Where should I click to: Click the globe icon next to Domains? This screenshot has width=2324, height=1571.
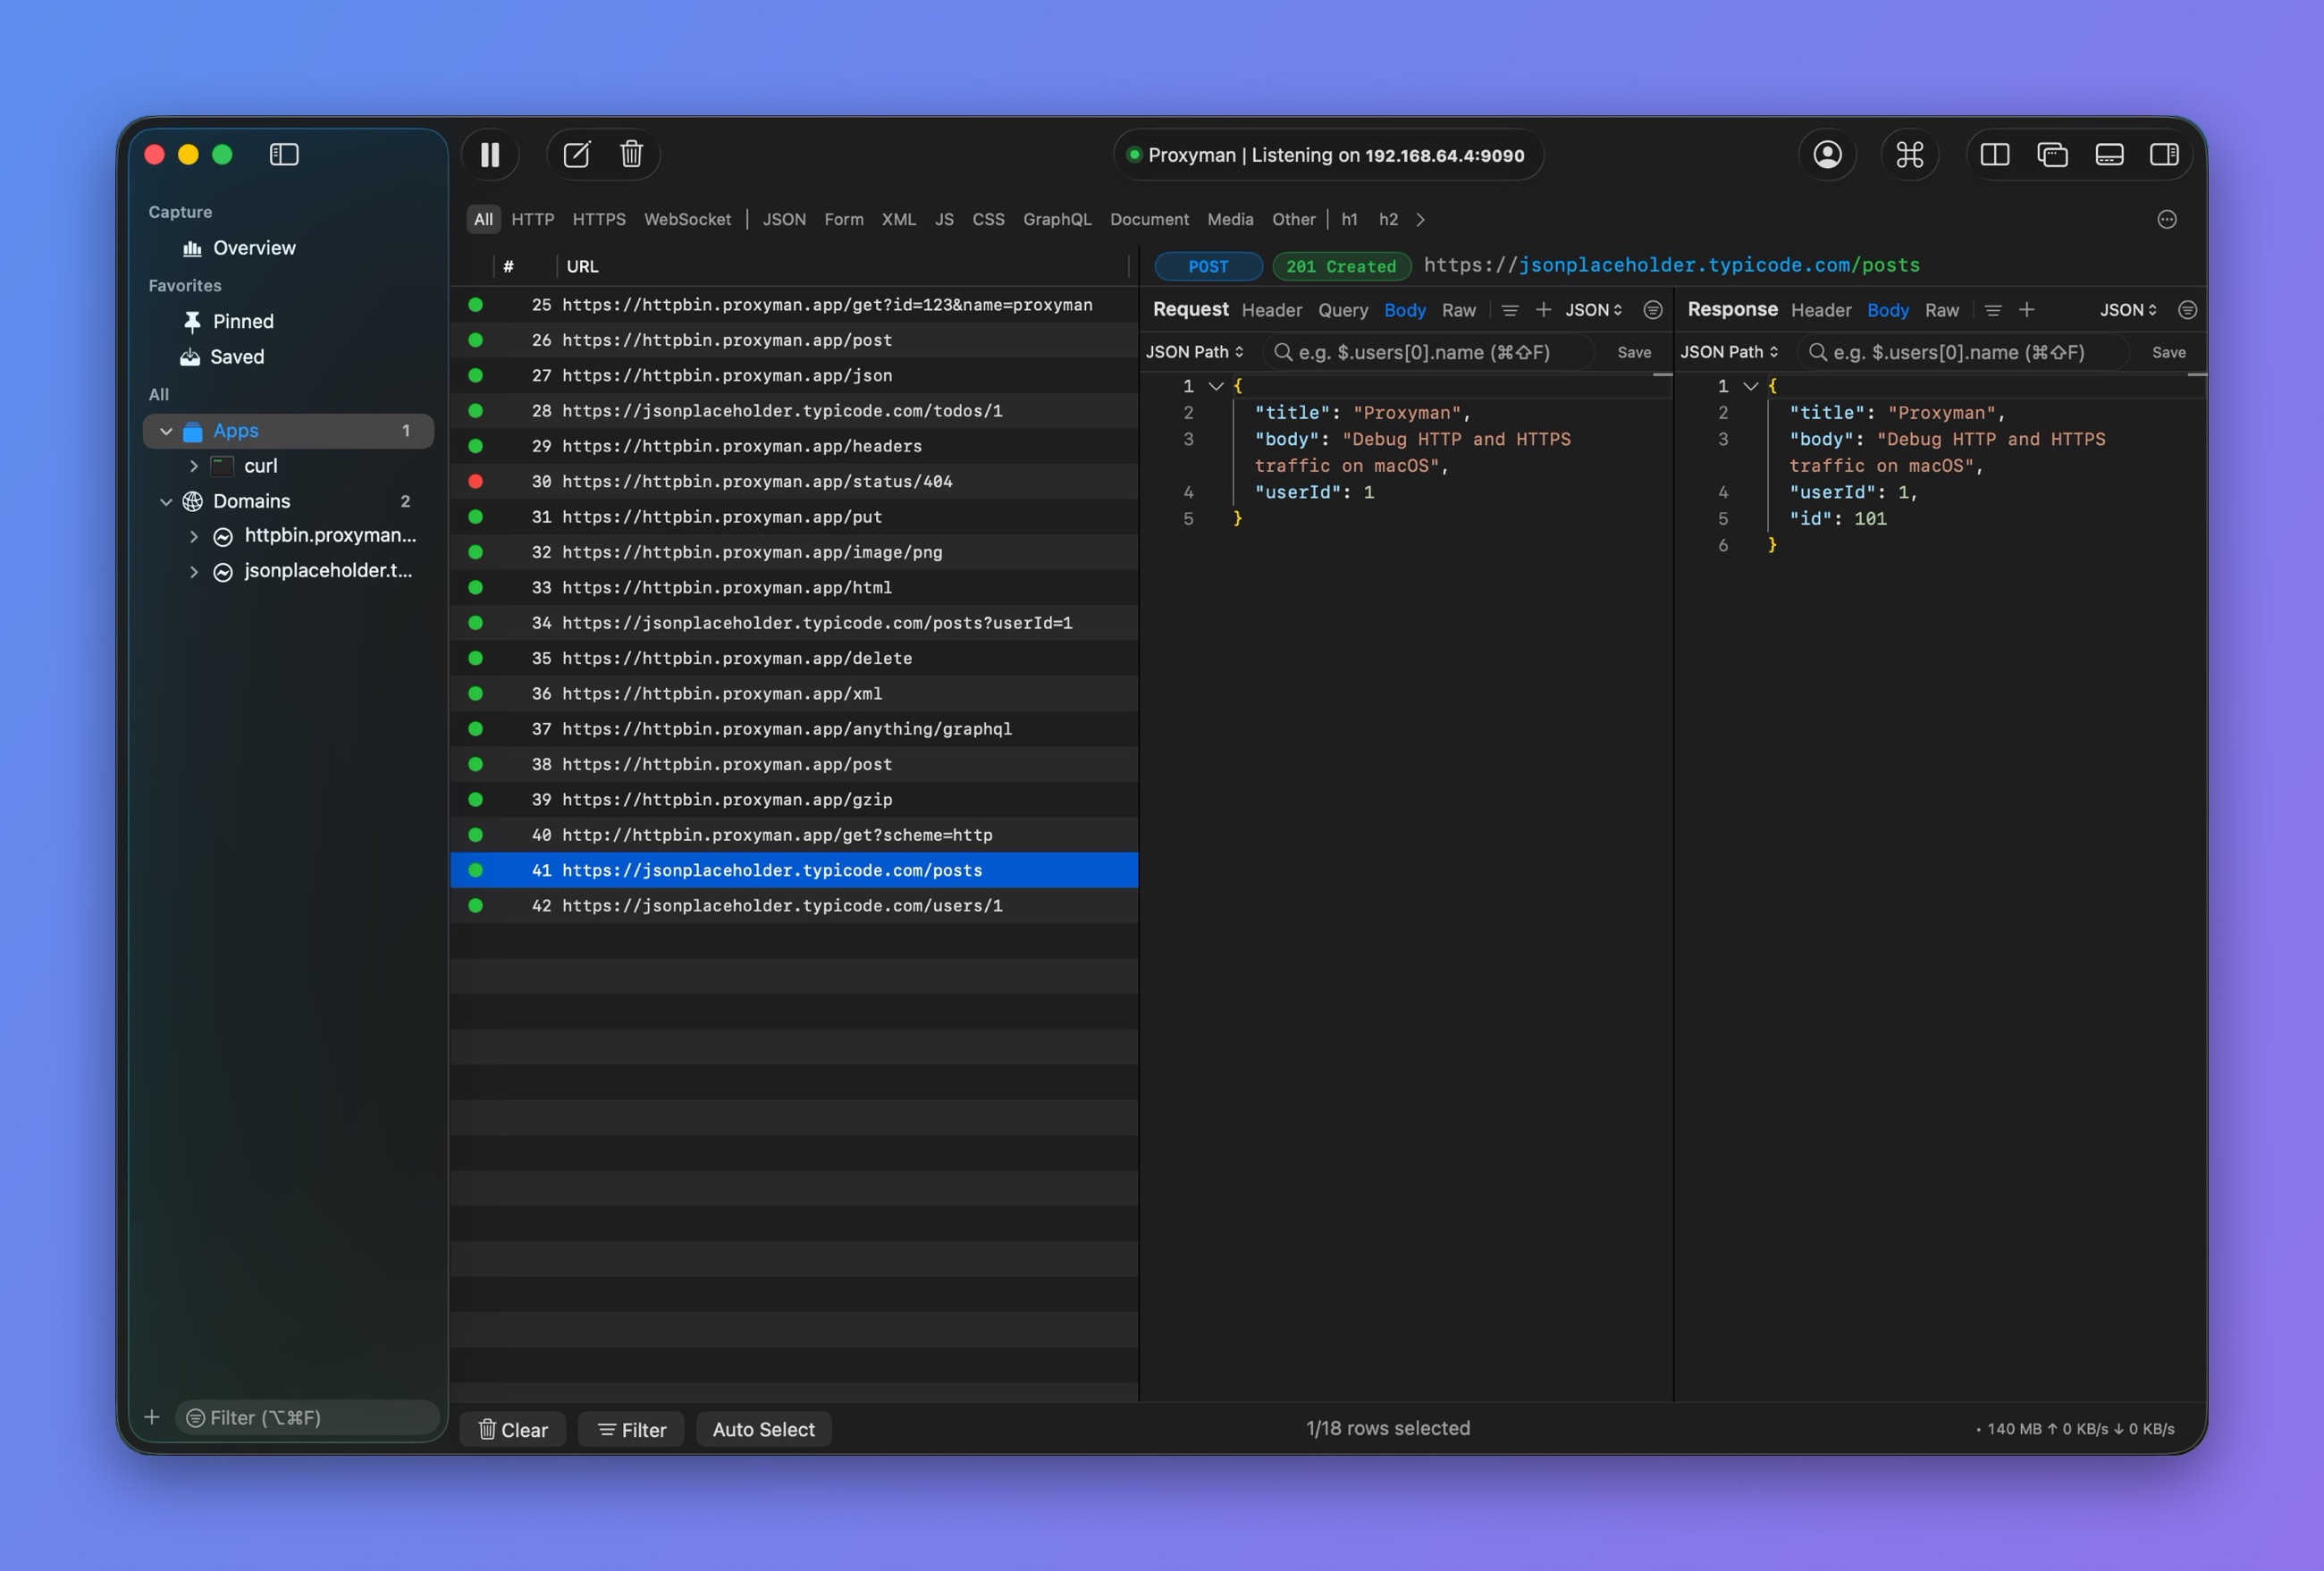192,501
